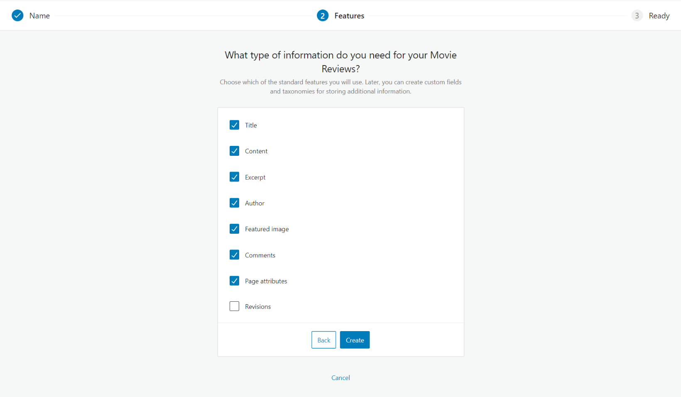Uncheck the Title checkbox
This screenshot has height=397, width=681.
[x=234, y=125]
